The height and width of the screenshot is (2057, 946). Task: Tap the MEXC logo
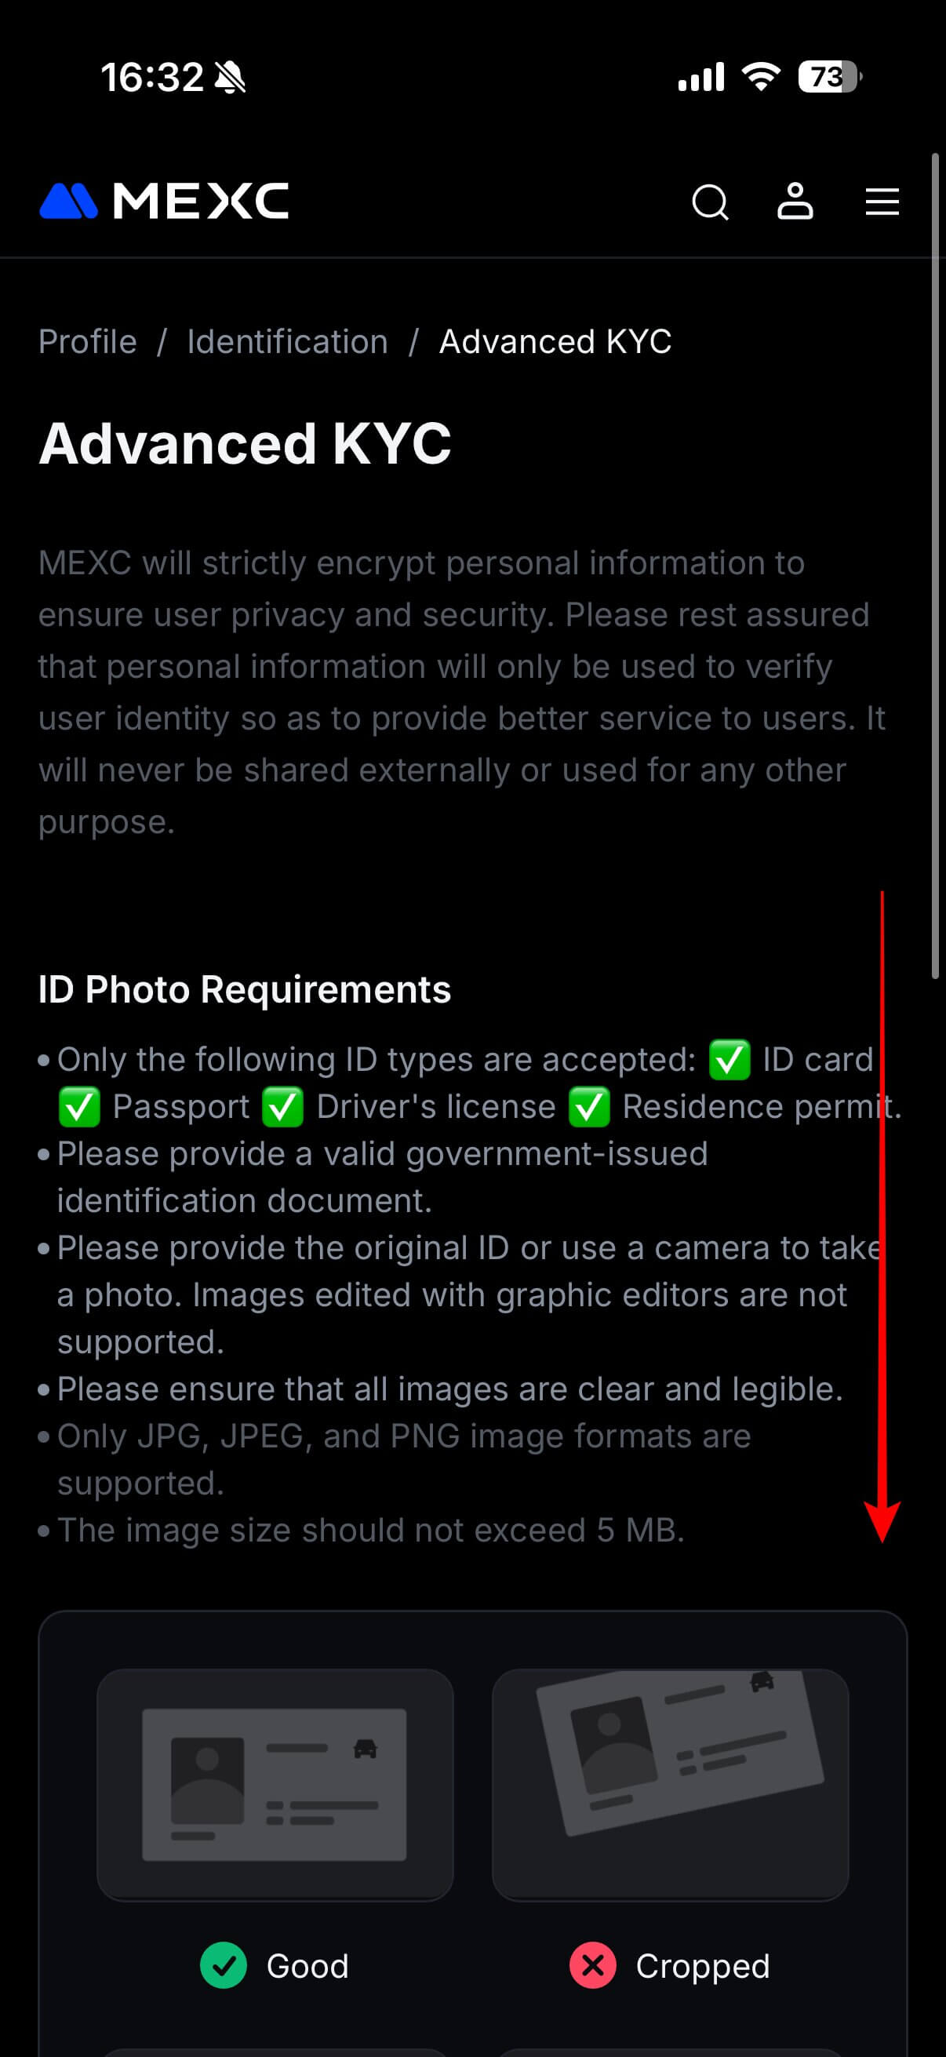coord(164,200)
